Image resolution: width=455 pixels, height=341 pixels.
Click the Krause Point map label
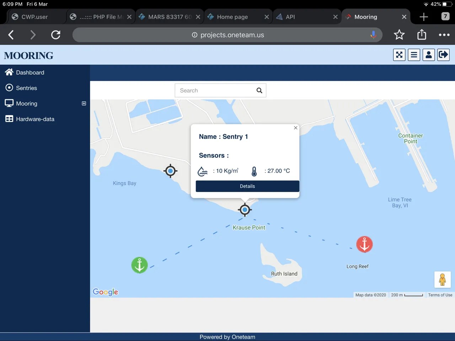point(249,228)
